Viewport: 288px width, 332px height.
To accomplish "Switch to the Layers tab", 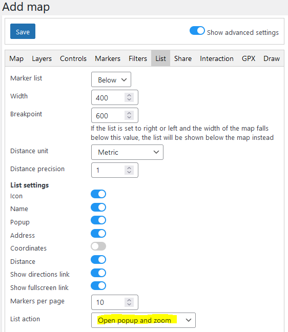I will click(x=42, y=58).
